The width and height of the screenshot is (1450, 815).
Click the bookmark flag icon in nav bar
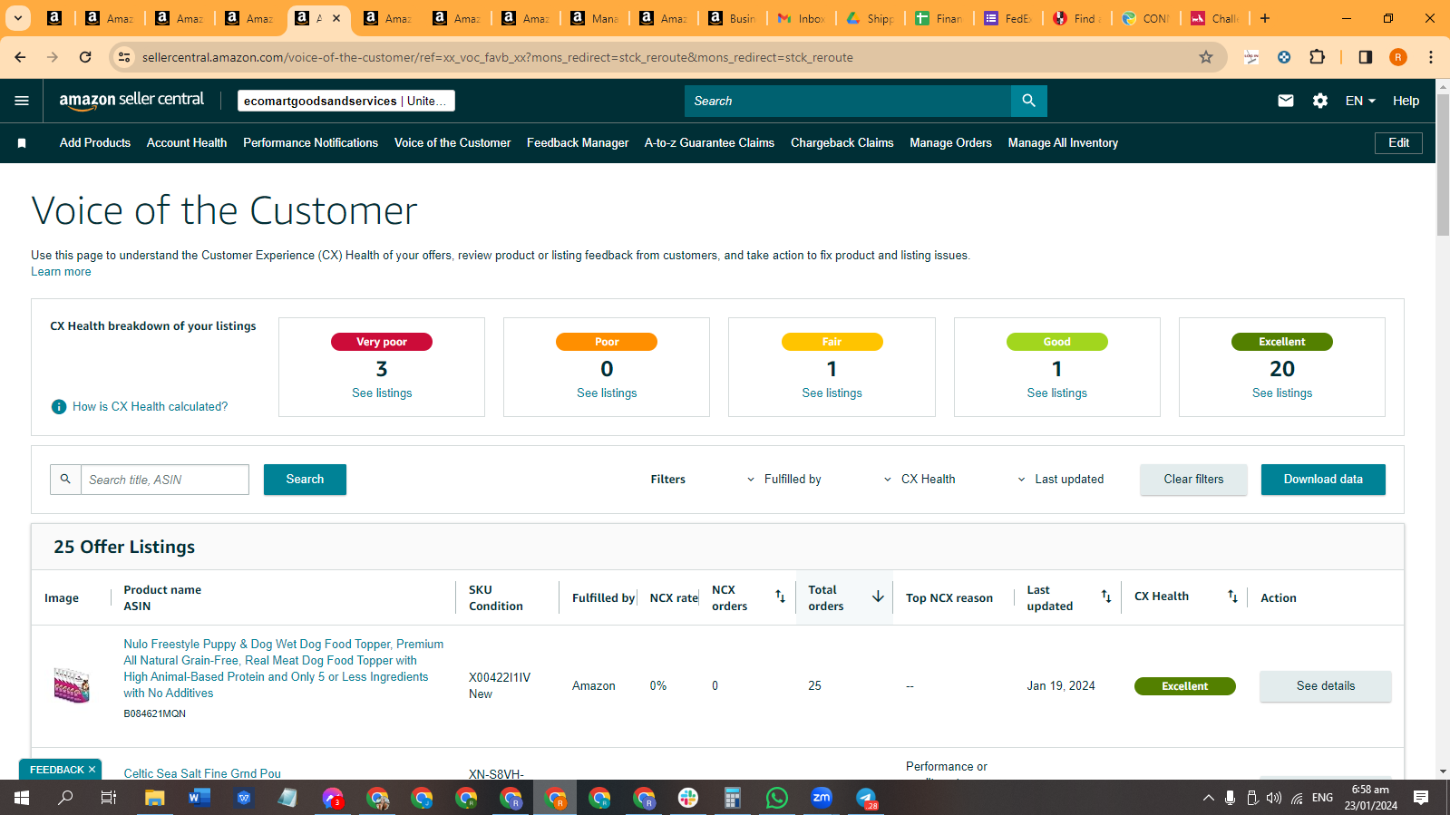[x=22, y=143]
